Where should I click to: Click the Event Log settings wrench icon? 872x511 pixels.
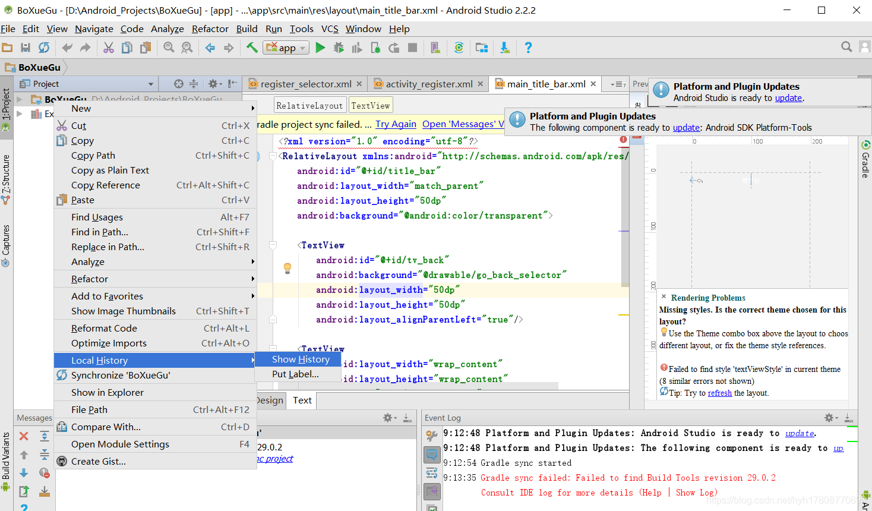tap(432, 436)
